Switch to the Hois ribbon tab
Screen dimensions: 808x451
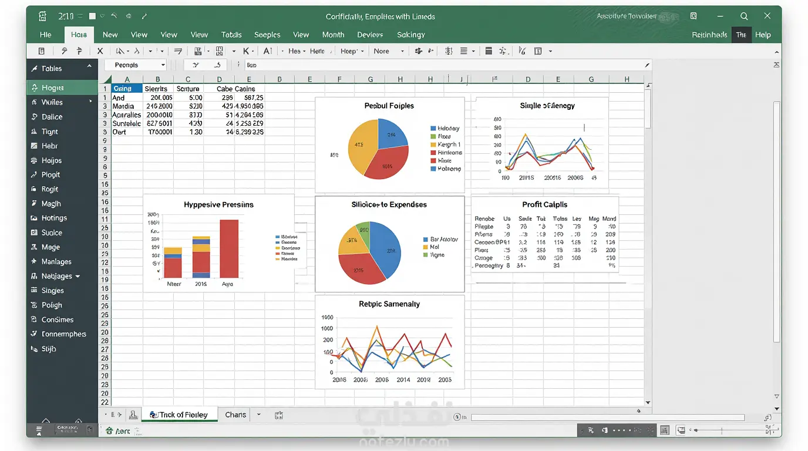coord(79,35)
